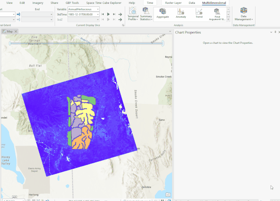Expand the StdTime dropdown
Image resolution: width=280 pixels, height=201 pixels.
click(x=98, y=14)
